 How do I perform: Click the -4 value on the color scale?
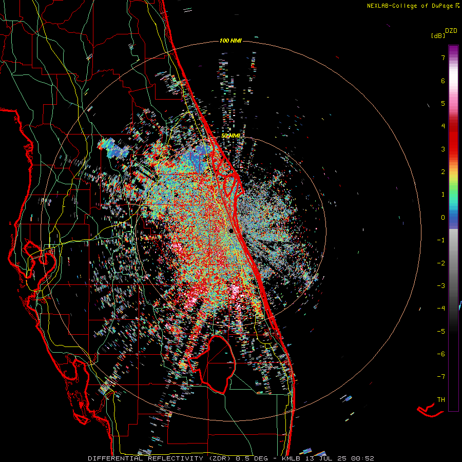[x=441, y=308]
